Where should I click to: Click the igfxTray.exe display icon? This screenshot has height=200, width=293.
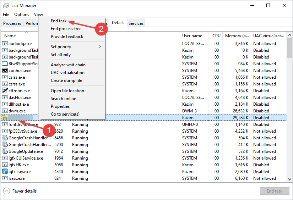[x=5, y=172]
